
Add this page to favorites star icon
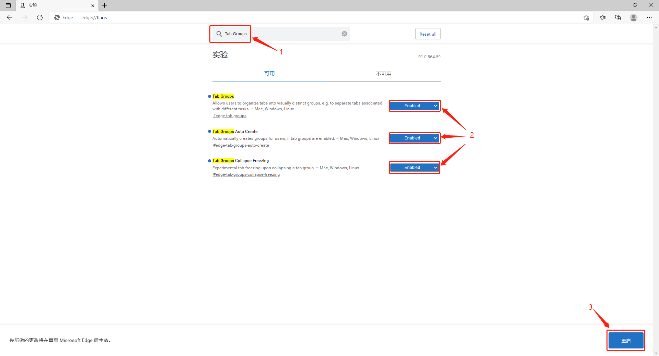pos(586,17)
